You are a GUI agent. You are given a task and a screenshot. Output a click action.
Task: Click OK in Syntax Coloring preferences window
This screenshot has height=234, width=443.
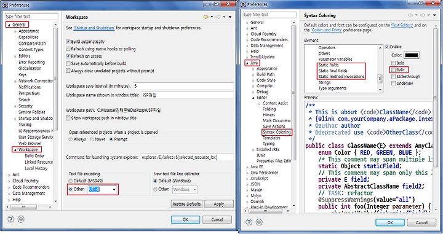(x=390, y=222)
